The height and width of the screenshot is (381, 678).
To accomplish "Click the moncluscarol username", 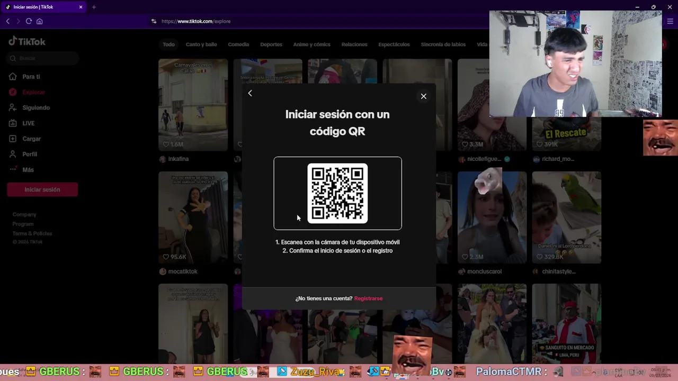I will (484, 271).
